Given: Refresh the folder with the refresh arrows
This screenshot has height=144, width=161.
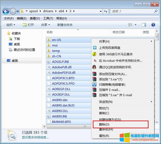Looking at the screenshot, I should [106, 11].
